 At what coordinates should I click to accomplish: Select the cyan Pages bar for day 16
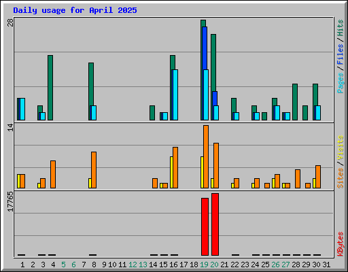click(175, 95)
